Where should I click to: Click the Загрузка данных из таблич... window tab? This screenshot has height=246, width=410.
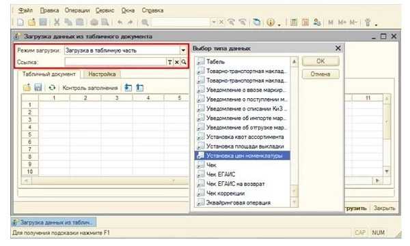tap(54, 222)
